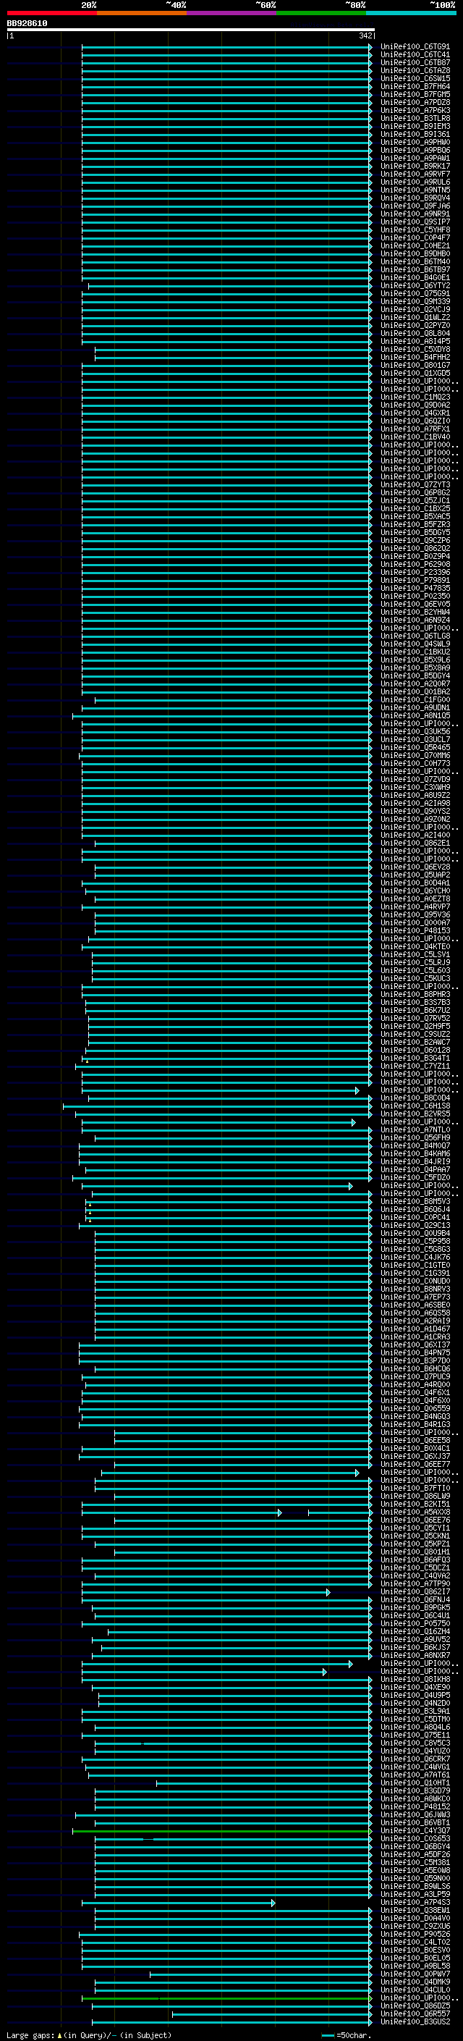
Task: Select hit label UniRef100_B9I361
Action: [415, 135]
